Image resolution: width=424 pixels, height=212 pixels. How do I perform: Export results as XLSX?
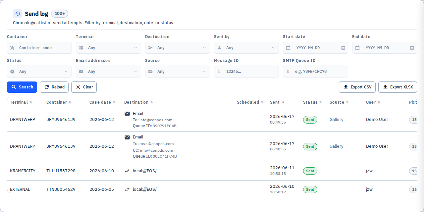(x=397, y=87)
